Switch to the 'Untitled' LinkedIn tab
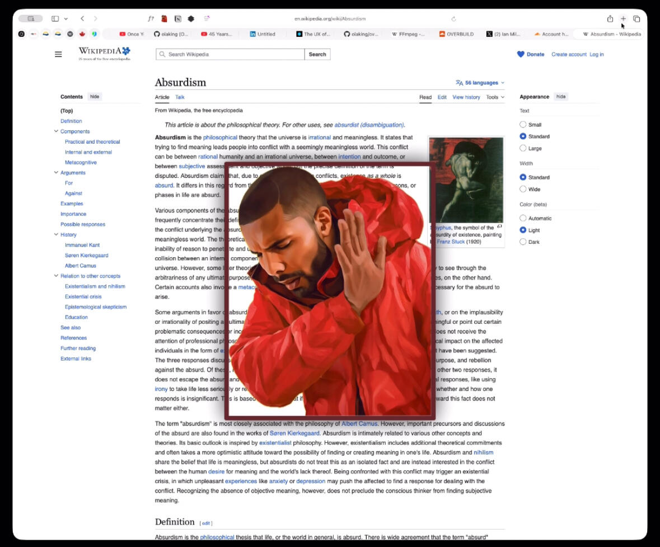 pyautogui.click(x=263, y=34)
